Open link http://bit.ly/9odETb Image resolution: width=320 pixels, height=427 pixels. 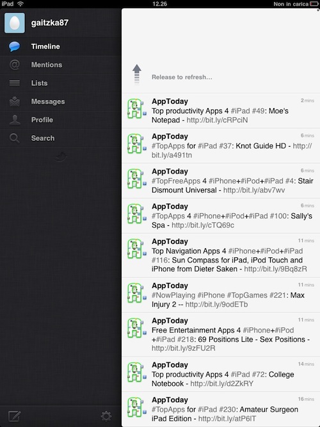216,305
